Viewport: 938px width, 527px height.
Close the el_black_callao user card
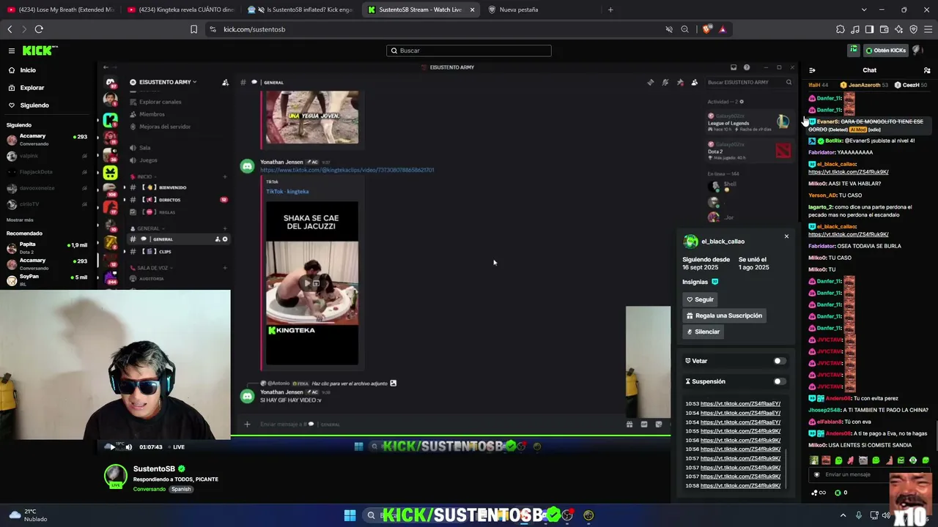tap(786, 236)
